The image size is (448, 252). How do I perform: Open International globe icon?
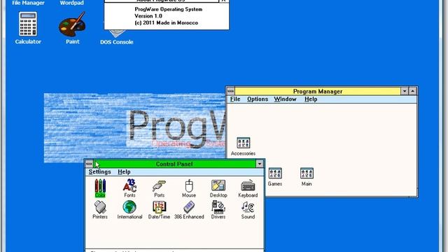pos(129,210)
